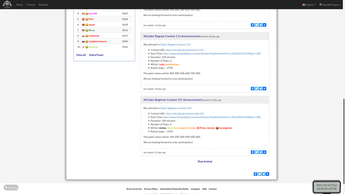The height and width of the screenshot is (194, 345).
Task: Click the AtCoder logo in the navbar
Action: tap(7, 4)
